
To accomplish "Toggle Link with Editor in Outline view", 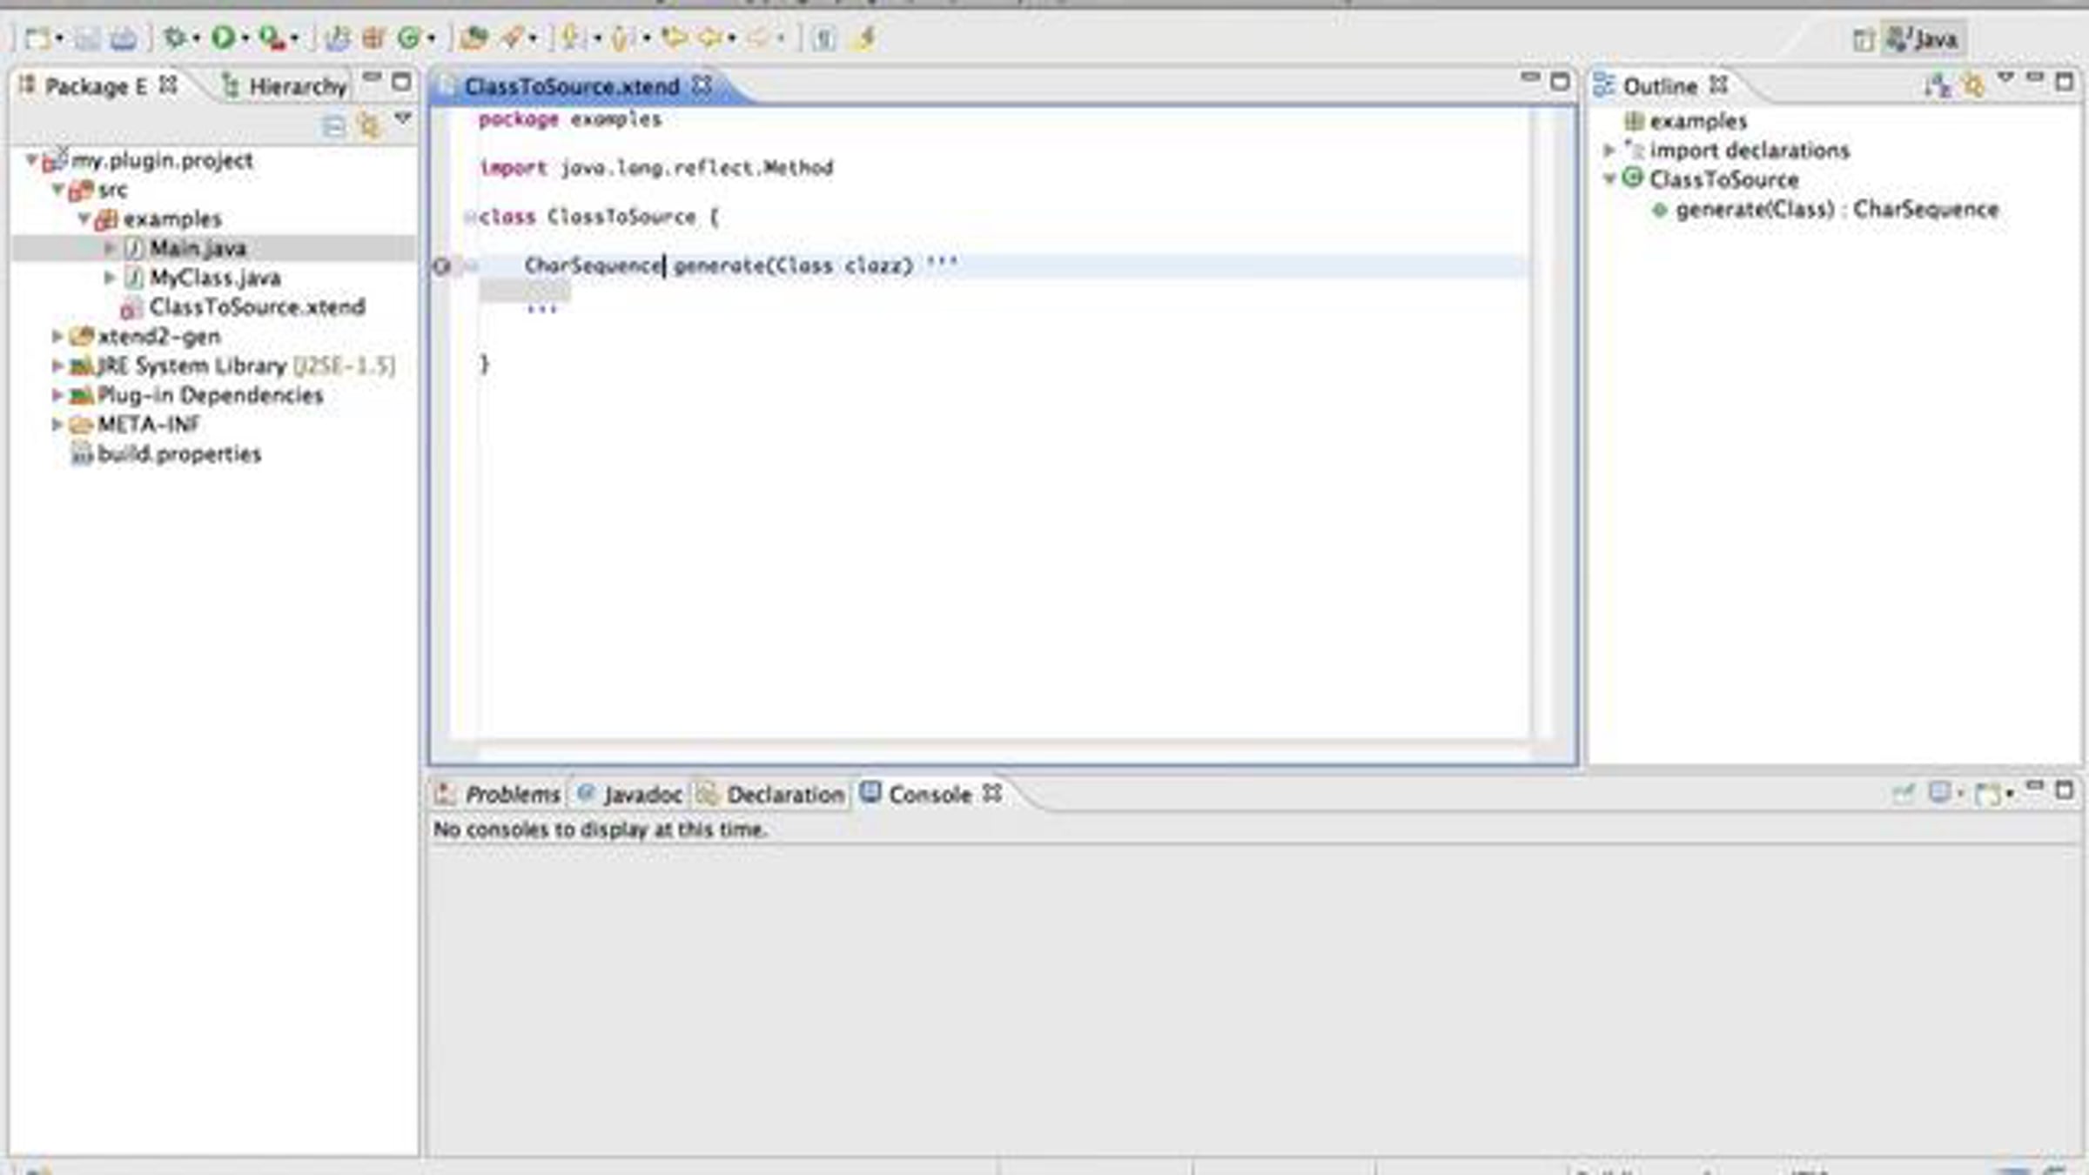I will point(1973,85).
